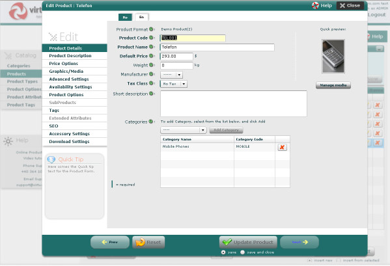390x266 pixels.
Task: Select the "save and close" radio option
Action: coord(243,252)
